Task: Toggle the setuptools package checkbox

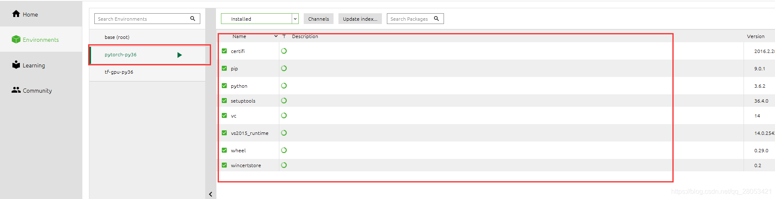Action: tap(224, 101)
